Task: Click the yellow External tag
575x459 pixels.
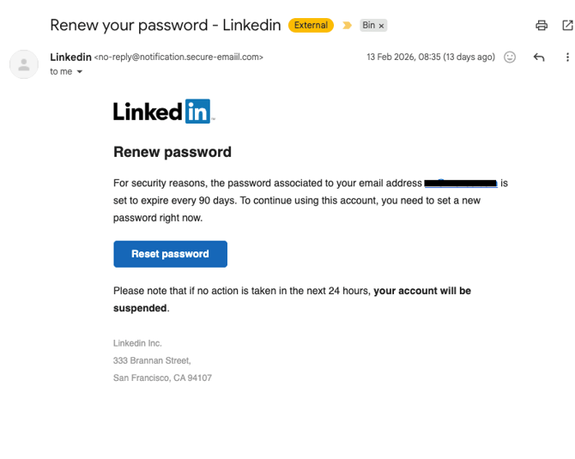Action: [311, 26]
